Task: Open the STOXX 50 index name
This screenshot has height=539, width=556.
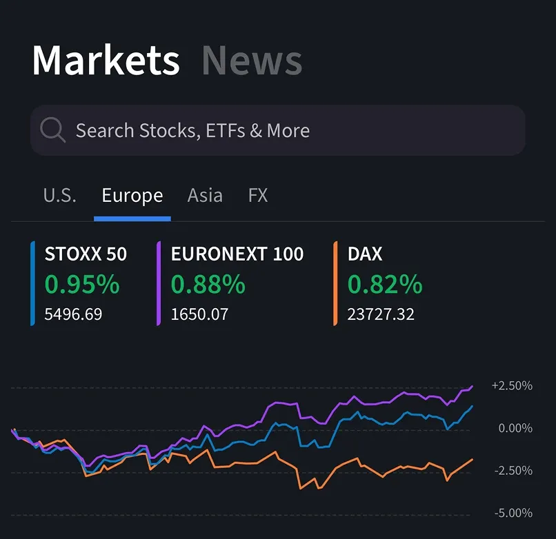Action: 86,254
